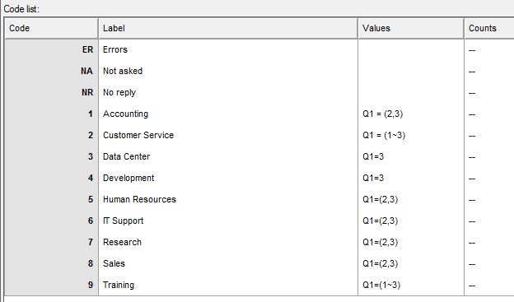514x302 pixels.
Task: Select the ER code row header
Action: tap(51, 50)
